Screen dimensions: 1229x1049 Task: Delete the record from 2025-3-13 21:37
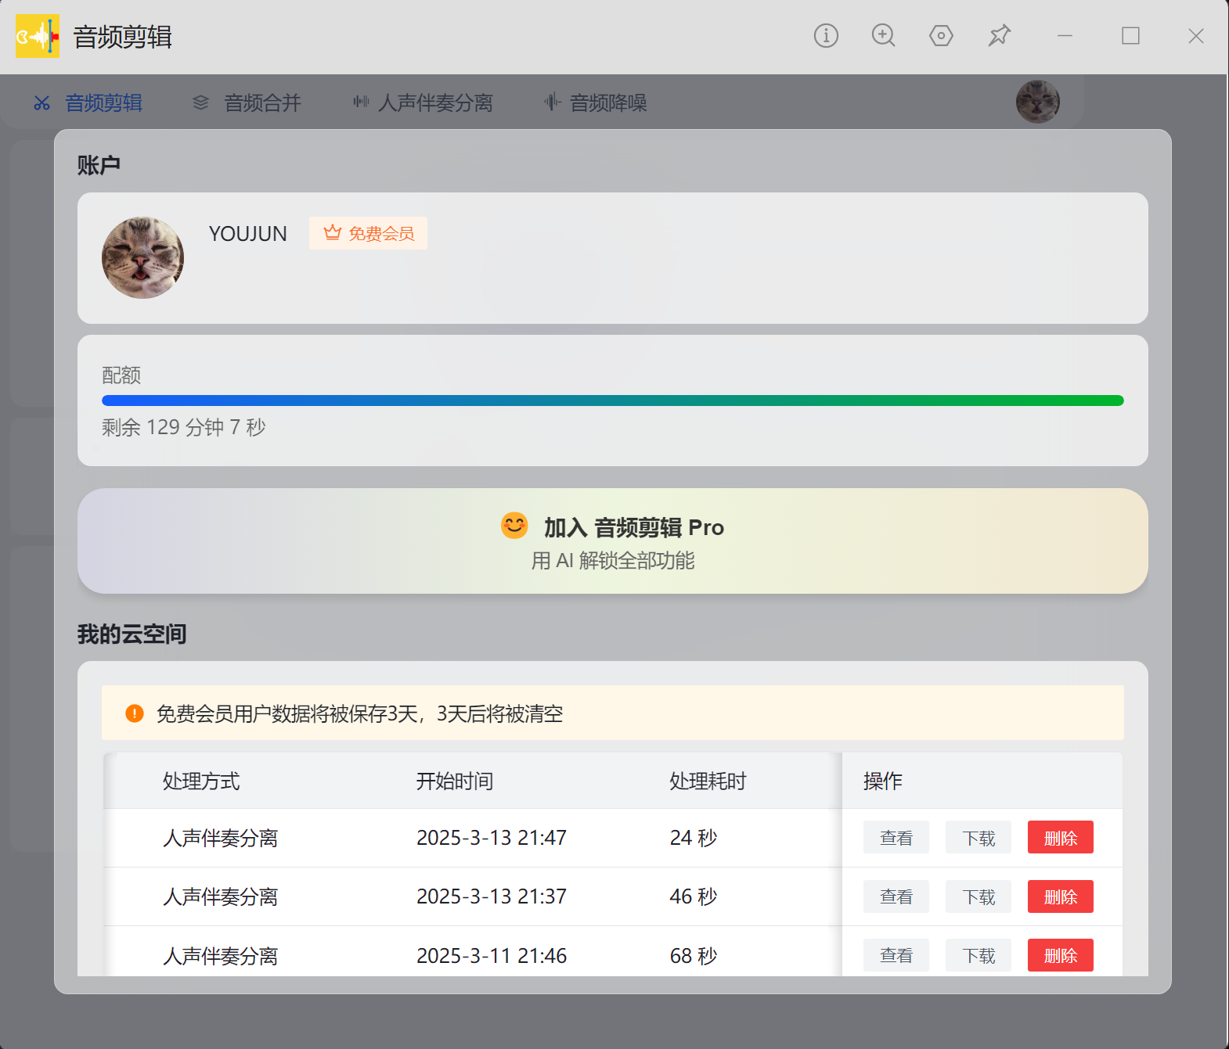(x=1061, y=896)
